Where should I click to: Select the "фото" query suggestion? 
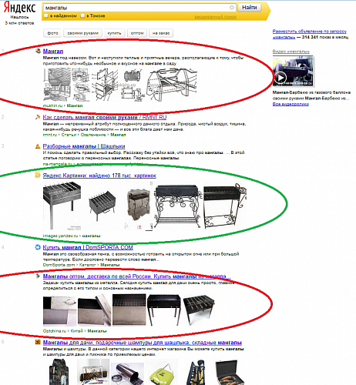point(52,33)
